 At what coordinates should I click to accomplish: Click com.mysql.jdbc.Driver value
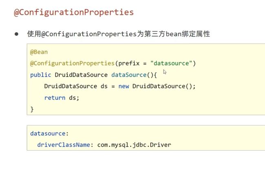(x=134, y=145)
